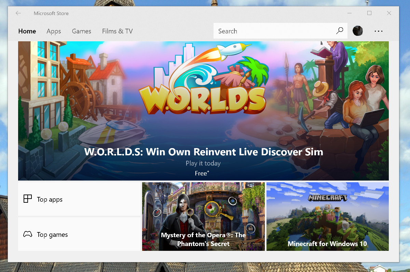Click the Top apps label

tap(50, 199)
